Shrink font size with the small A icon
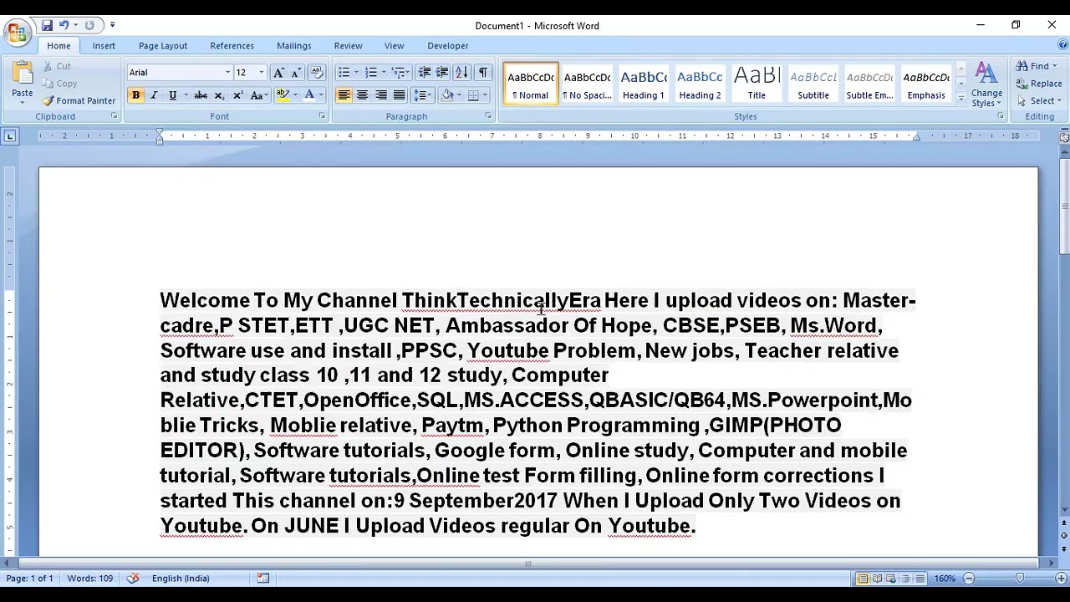1070x602 pixels. click(295, 73)
